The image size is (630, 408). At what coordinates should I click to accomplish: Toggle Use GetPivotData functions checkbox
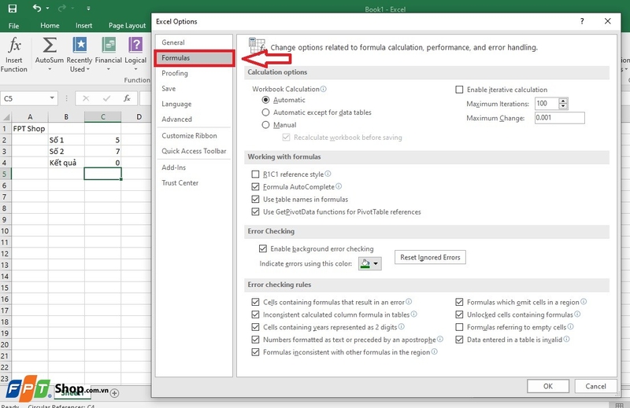point(255,211)
